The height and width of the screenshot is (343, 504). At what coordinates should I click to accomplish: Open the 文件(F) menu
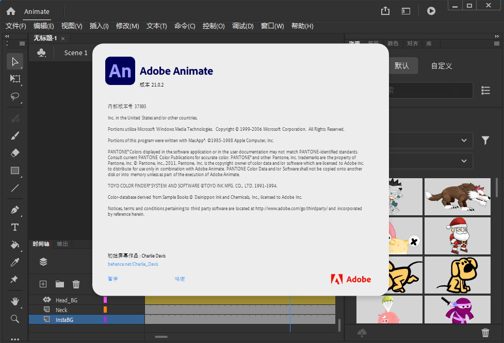[x=16, y=26]
